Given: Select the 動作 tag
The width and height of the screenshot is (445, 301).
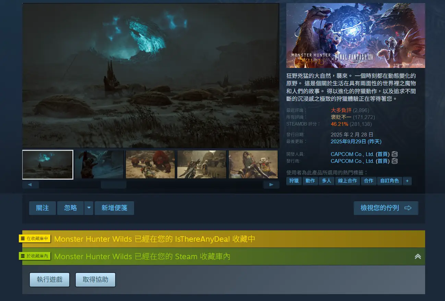Looking at the screenshot, I should [310, 181].
